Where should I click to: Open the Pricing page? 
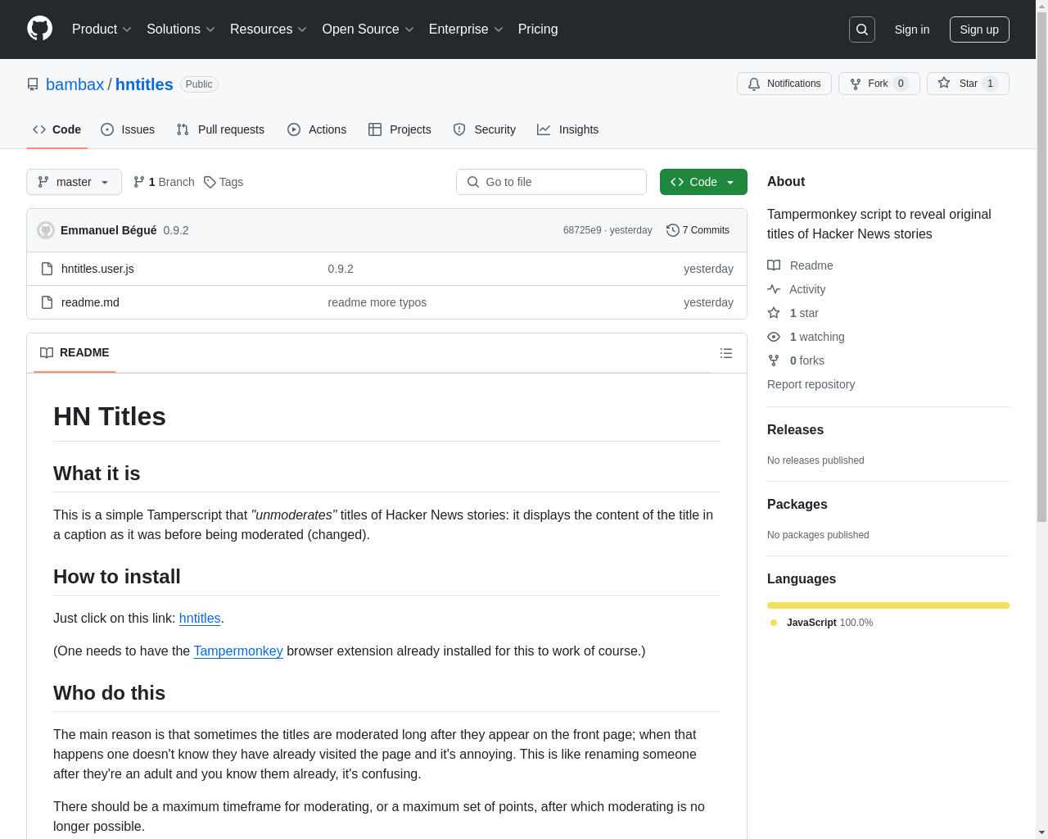[538, 29]
